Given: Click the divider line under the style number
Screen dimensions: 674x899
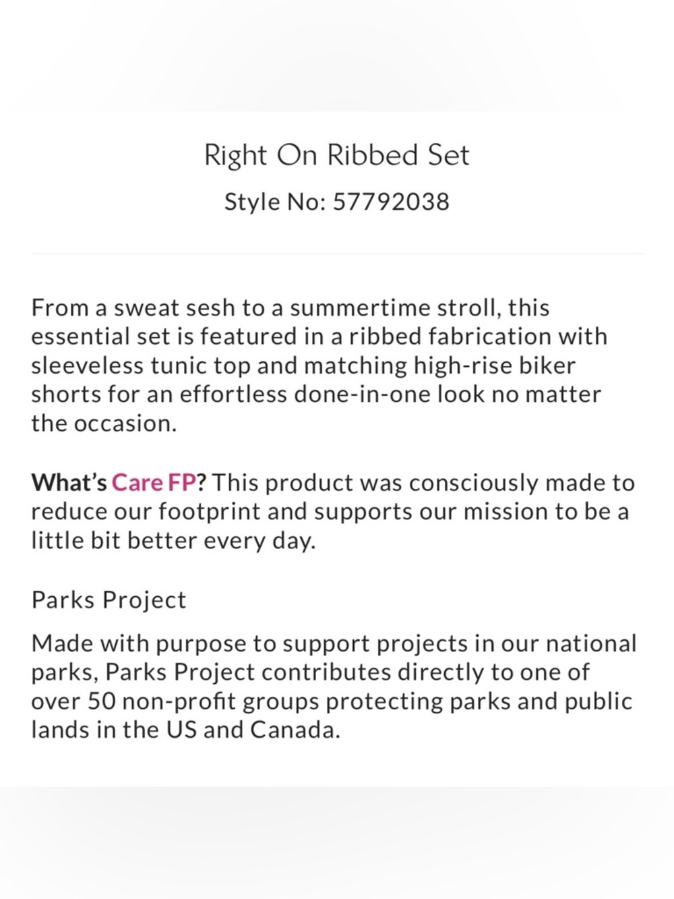Looking at the screenshot, I should [x=337, y=254].
